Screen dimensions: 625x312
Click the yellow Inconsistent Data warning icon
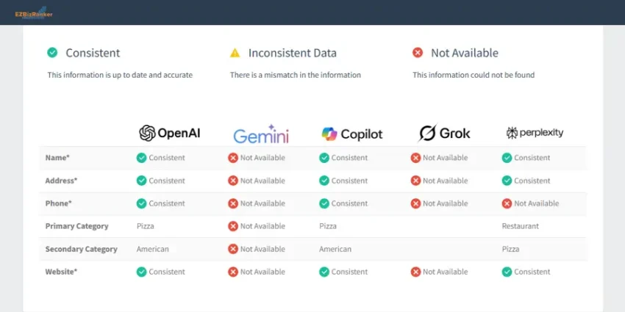pyautogui.click(x=235, y=53)
